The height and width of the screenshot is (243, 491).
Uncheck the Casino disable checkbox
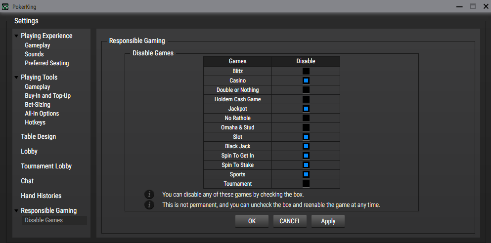pos(306,81)
